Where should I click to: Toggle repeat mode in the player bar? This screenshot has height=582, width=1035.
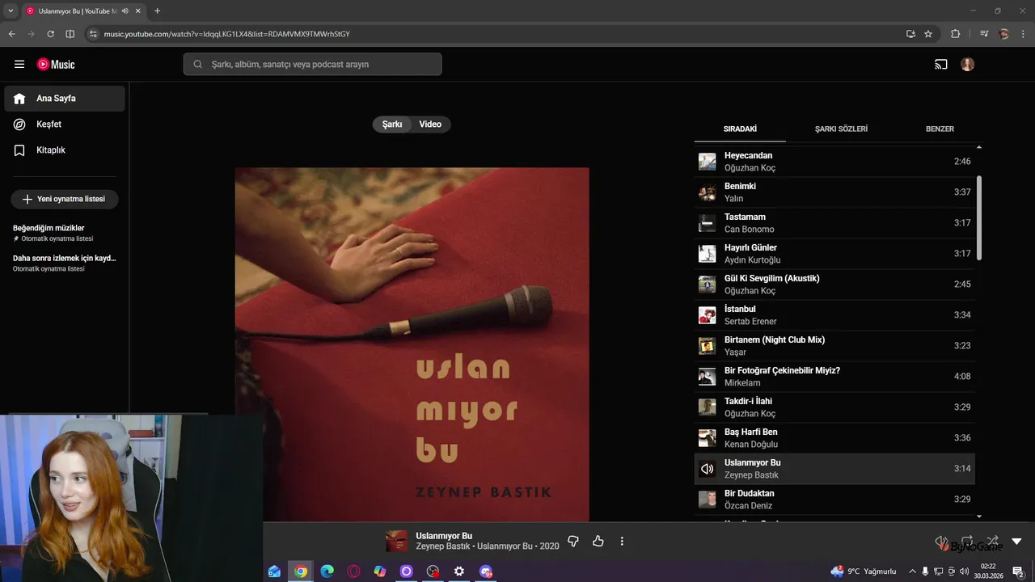pyautogui.click(x=967, y=541)
